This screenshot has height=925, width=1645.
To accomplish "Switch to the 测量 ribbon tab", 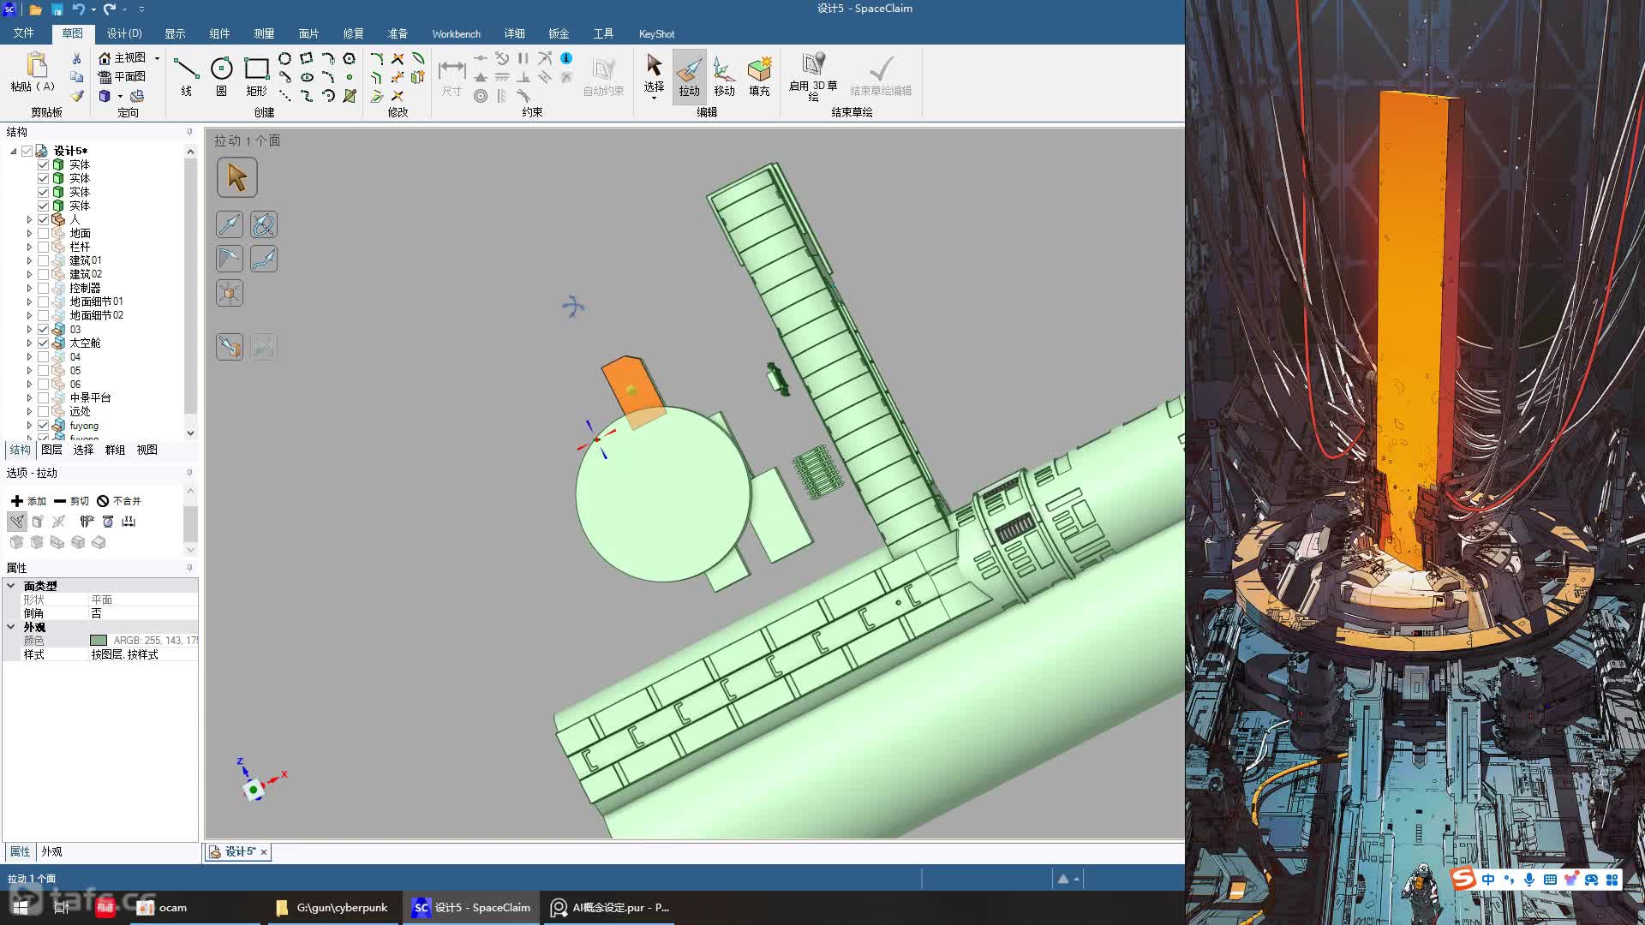I will pyautogui.click(x=264, y=33).
